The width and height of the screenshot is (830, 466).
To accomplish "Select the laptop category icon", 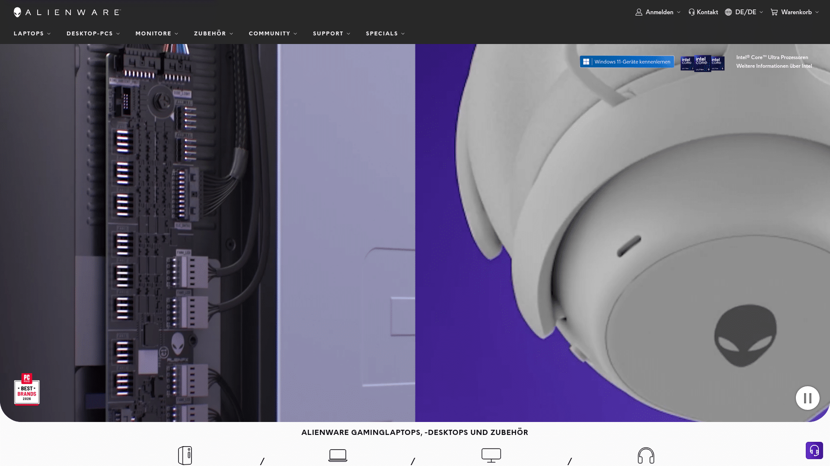I will click(x=338, y=455).
